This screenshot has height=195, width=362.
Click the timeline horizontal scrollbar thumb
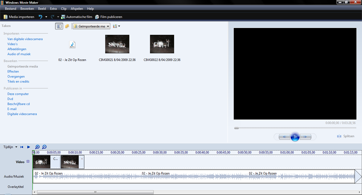tap(95, 192)
